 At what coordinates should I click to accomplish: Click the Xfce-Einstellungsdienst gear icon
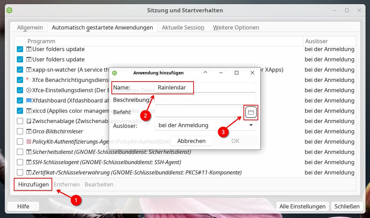pos(29,90)
